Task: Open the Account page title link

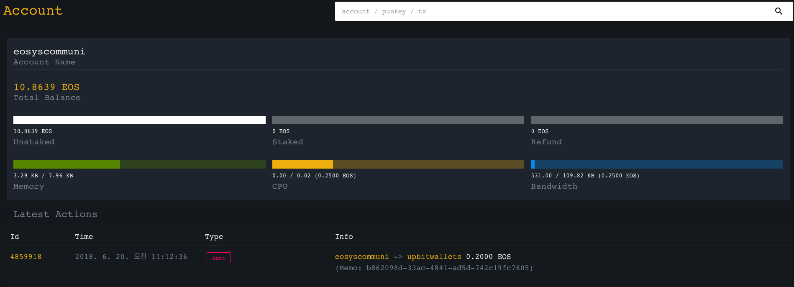Action: 33,10
